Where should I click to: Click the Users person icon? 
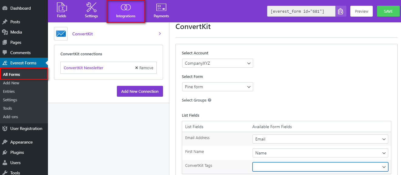(5, 163)
